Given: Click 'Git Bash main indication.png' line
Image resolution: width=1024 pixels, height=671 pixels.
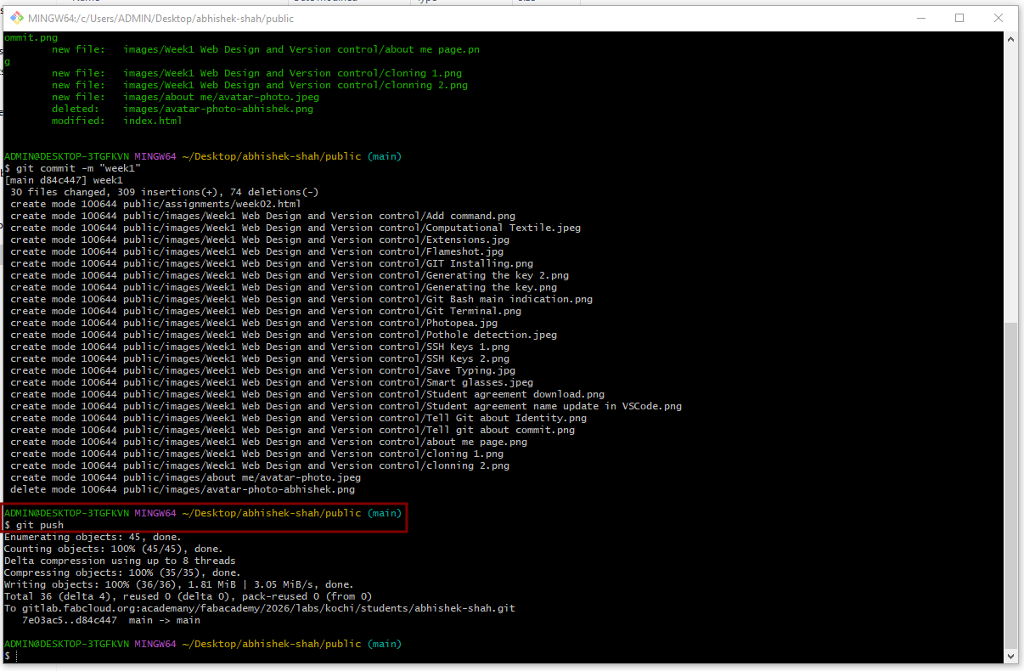Looking at the screenshot, I should [x=301, y=299].
